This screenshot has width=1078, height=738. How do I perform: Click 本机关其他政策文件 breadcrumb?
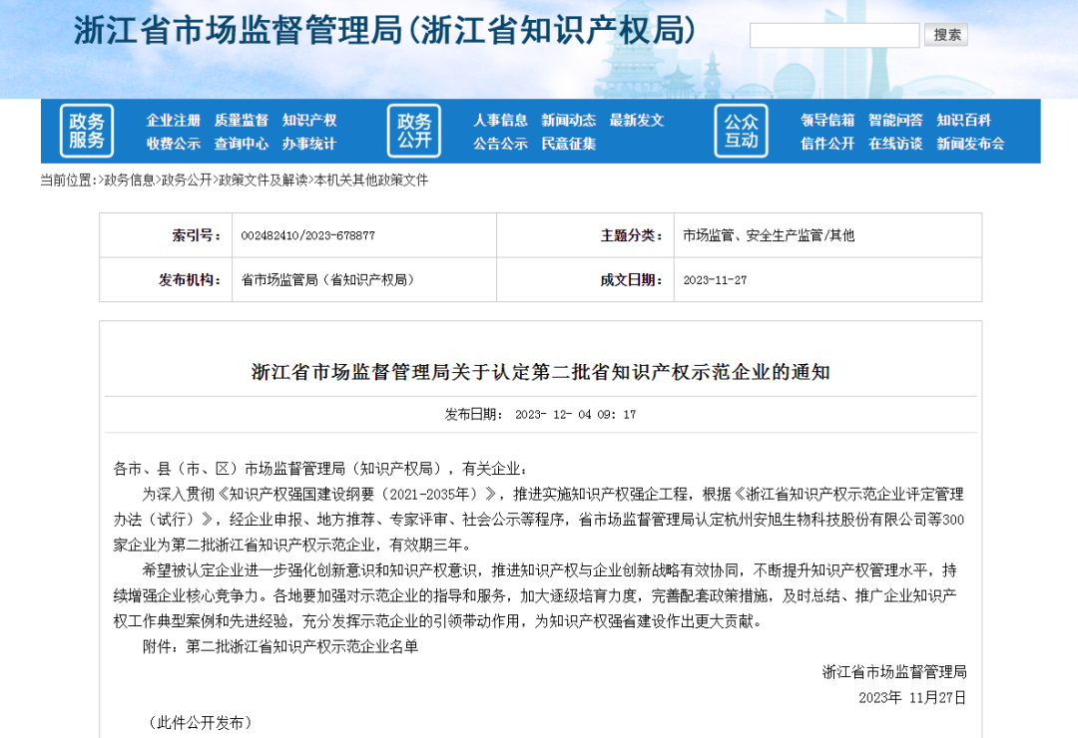tap(371, 181)
